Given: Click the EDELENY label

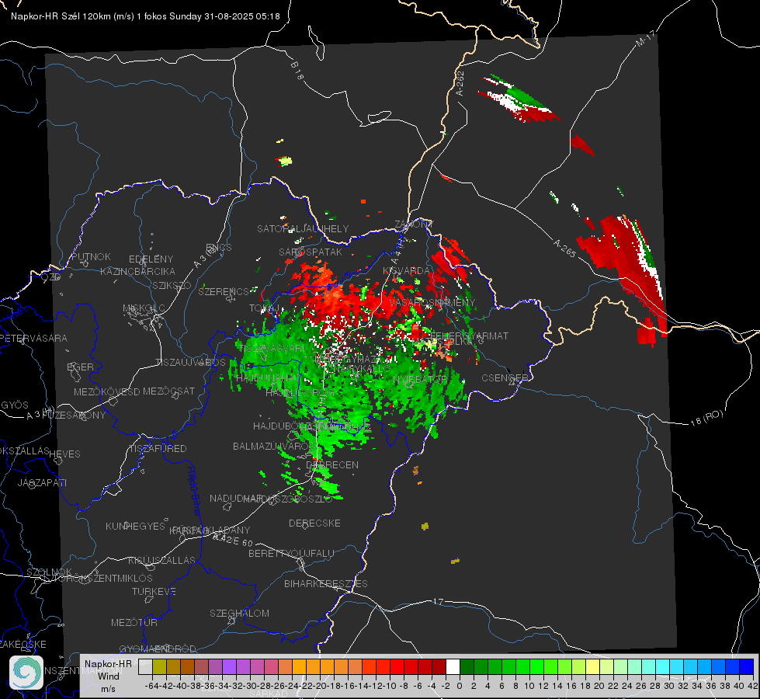Looking at the screenshot, I should 151,259.
